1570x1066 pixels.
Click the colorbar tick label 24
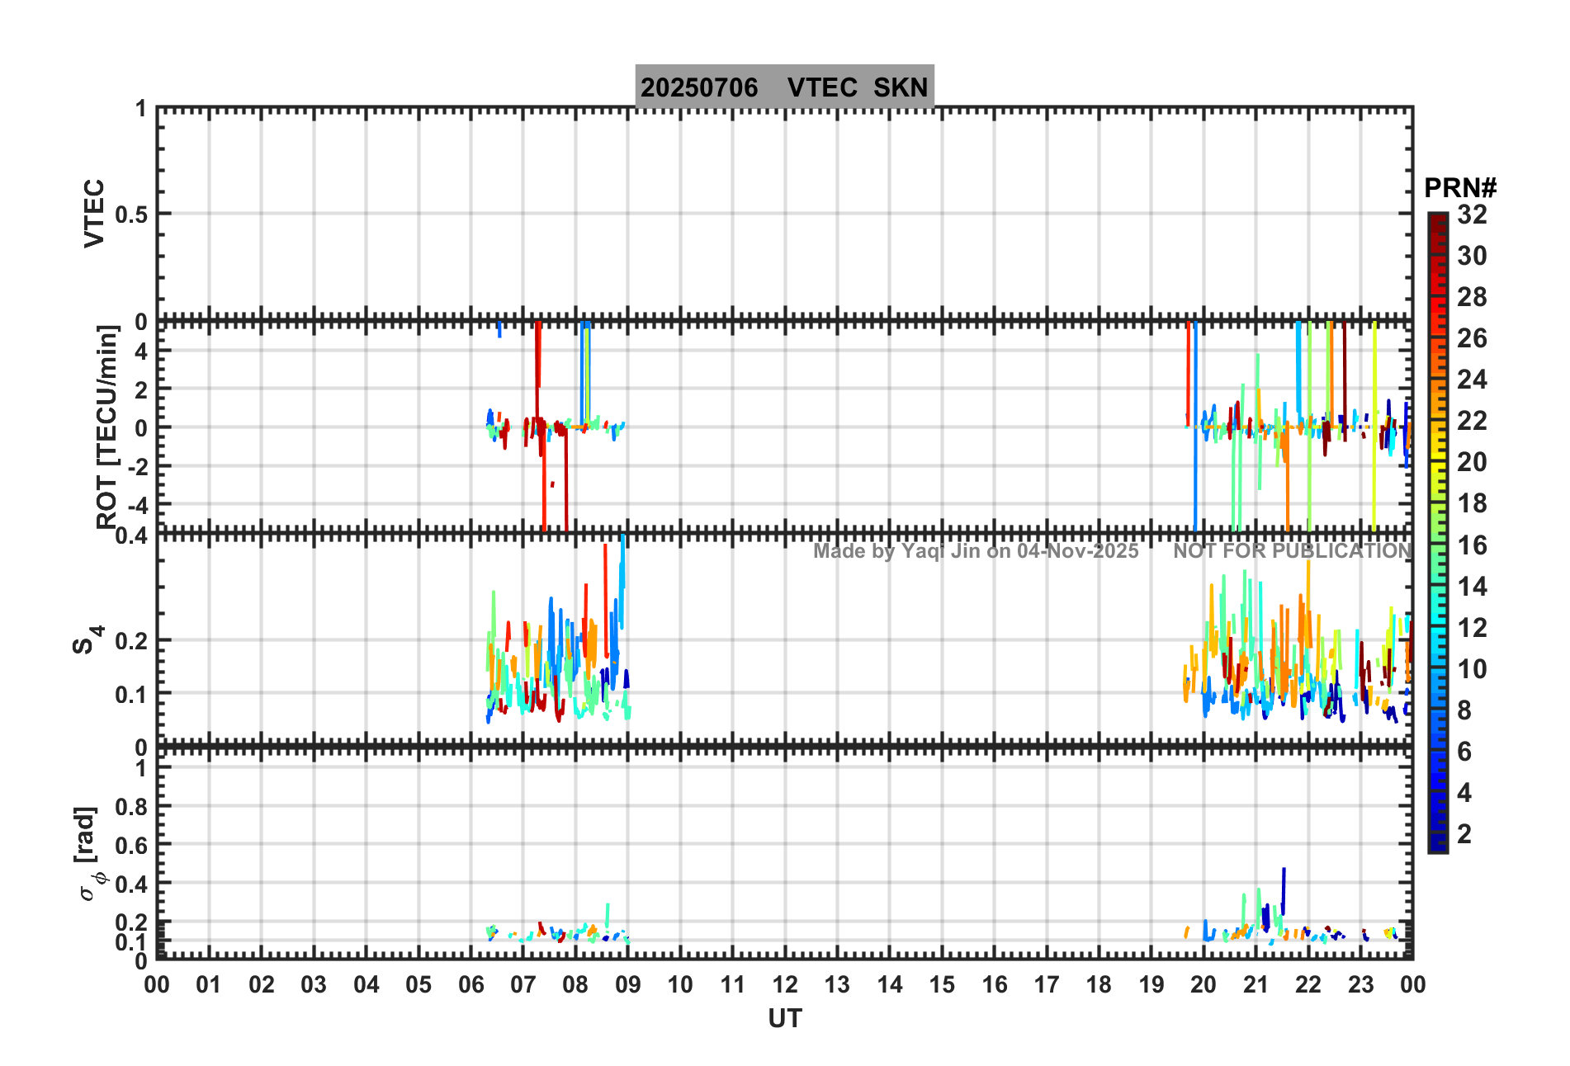(x=1472, y=380)
